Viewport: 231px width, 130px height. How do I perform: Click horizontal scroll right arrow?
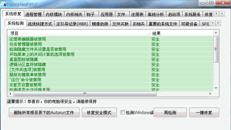point(210,93)
